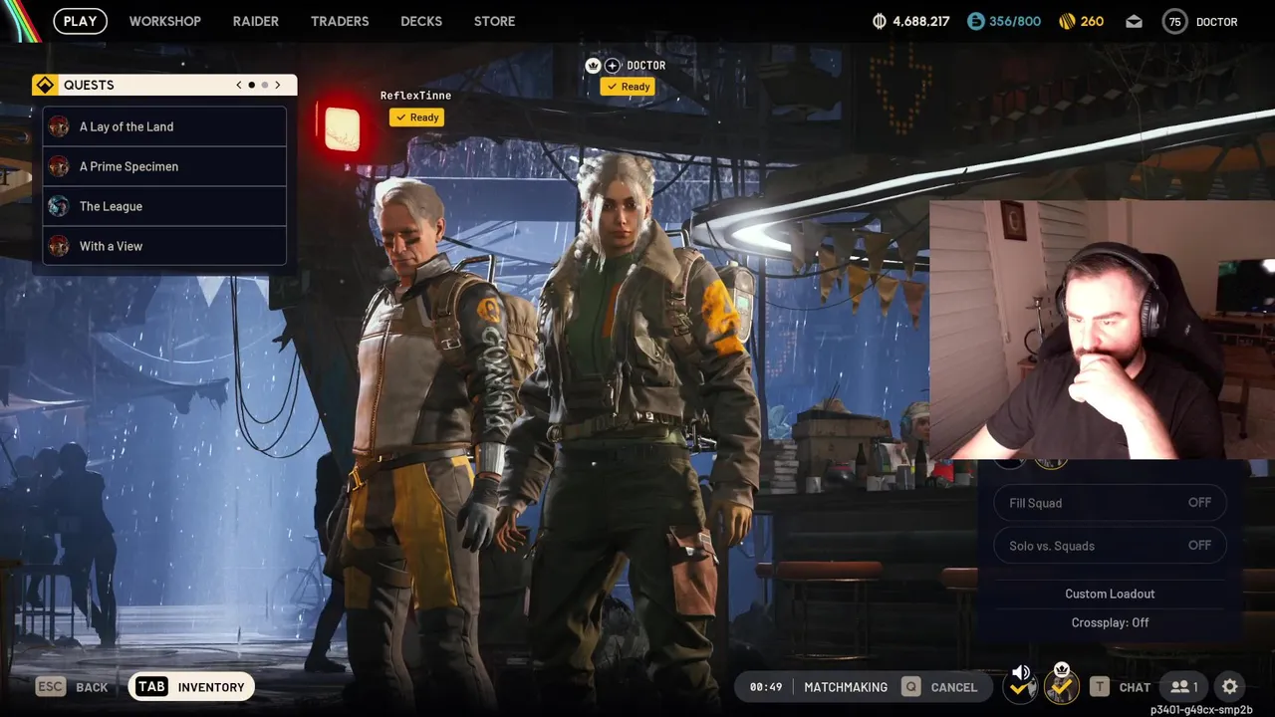Click the T key icon for chat
This screenshot has height=717, width=1275.
(x=1100, y=686)
